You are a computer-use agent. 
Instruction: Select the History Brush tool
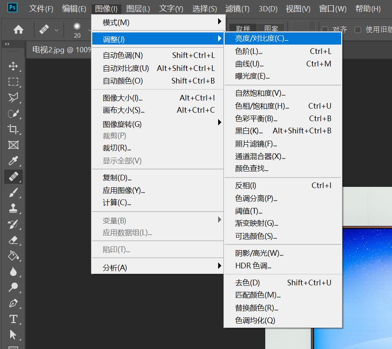(13, 224)
